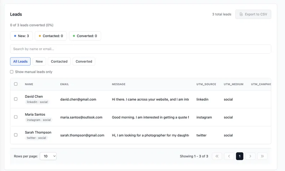The image size is (285, 171).
Task: Click the instagram · social tag
Action: click(x=39, y=120)
